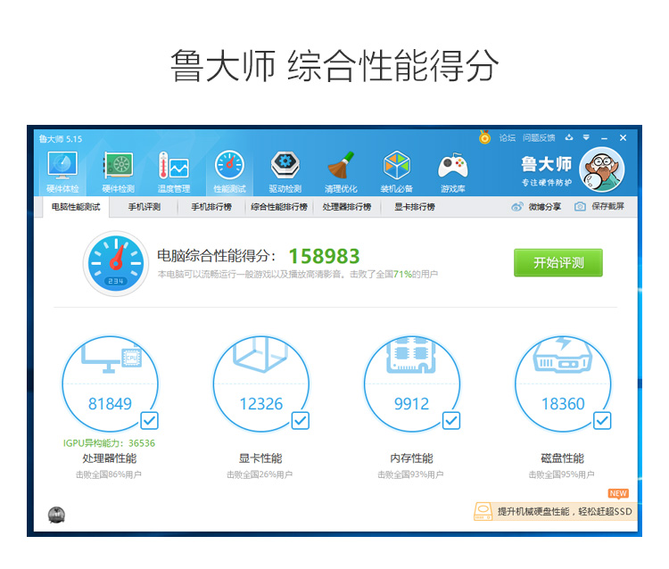The height and width of the screenshot is (569, 669).
Task: Click the 击败全国26%用户 text
Action: point(260,474)
